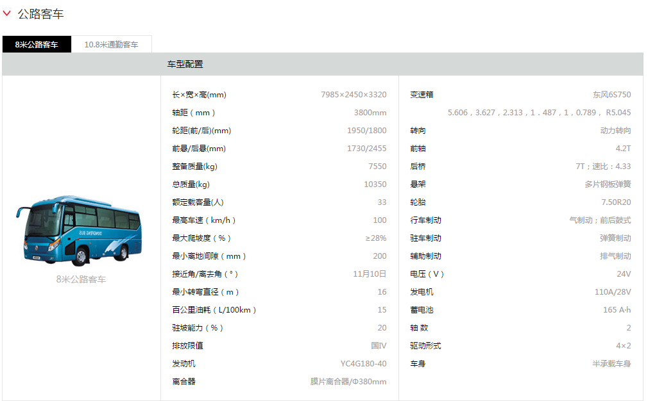This screenshot has height=401, width=648.
Task: Click the 多片钢板弹簧 suspension value
Action: coord(608,184)
